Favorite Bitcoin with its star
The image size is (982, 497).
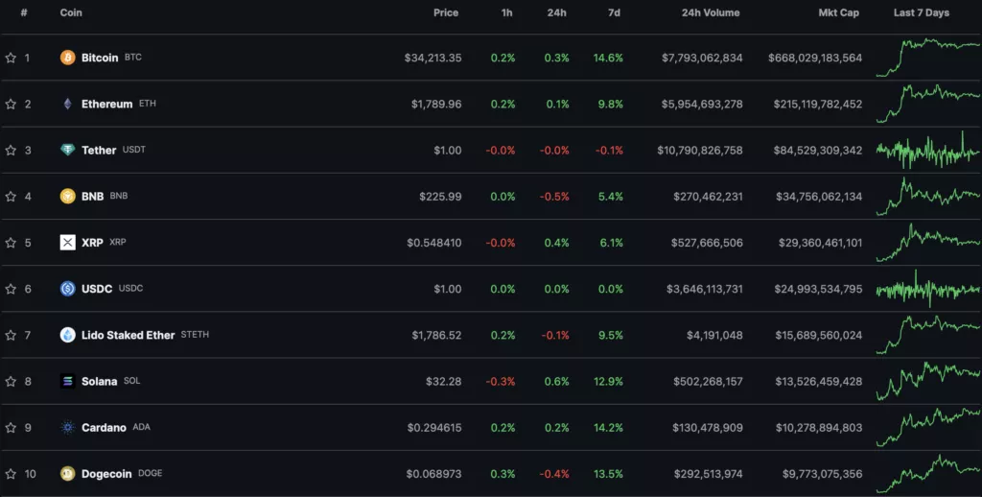coord(11,58)
